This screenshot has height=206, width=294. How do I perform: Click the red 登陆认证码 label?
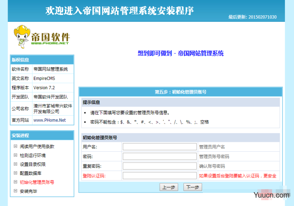point(94,176)
